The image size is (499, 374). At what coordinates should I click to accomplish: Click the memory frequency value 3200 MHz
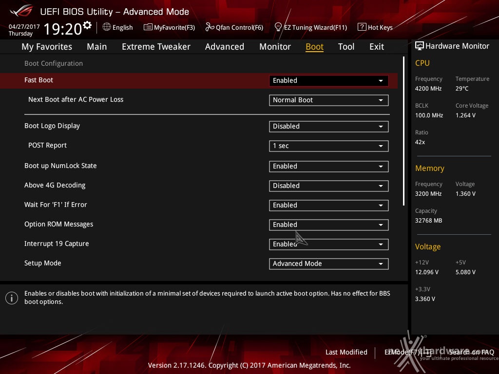point(428,194)
